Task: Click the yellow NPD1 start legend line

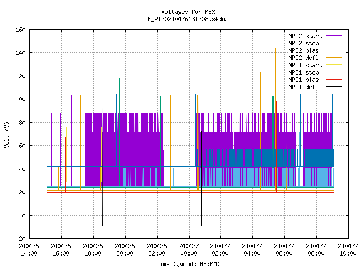Action: click(x=334, y=65)
